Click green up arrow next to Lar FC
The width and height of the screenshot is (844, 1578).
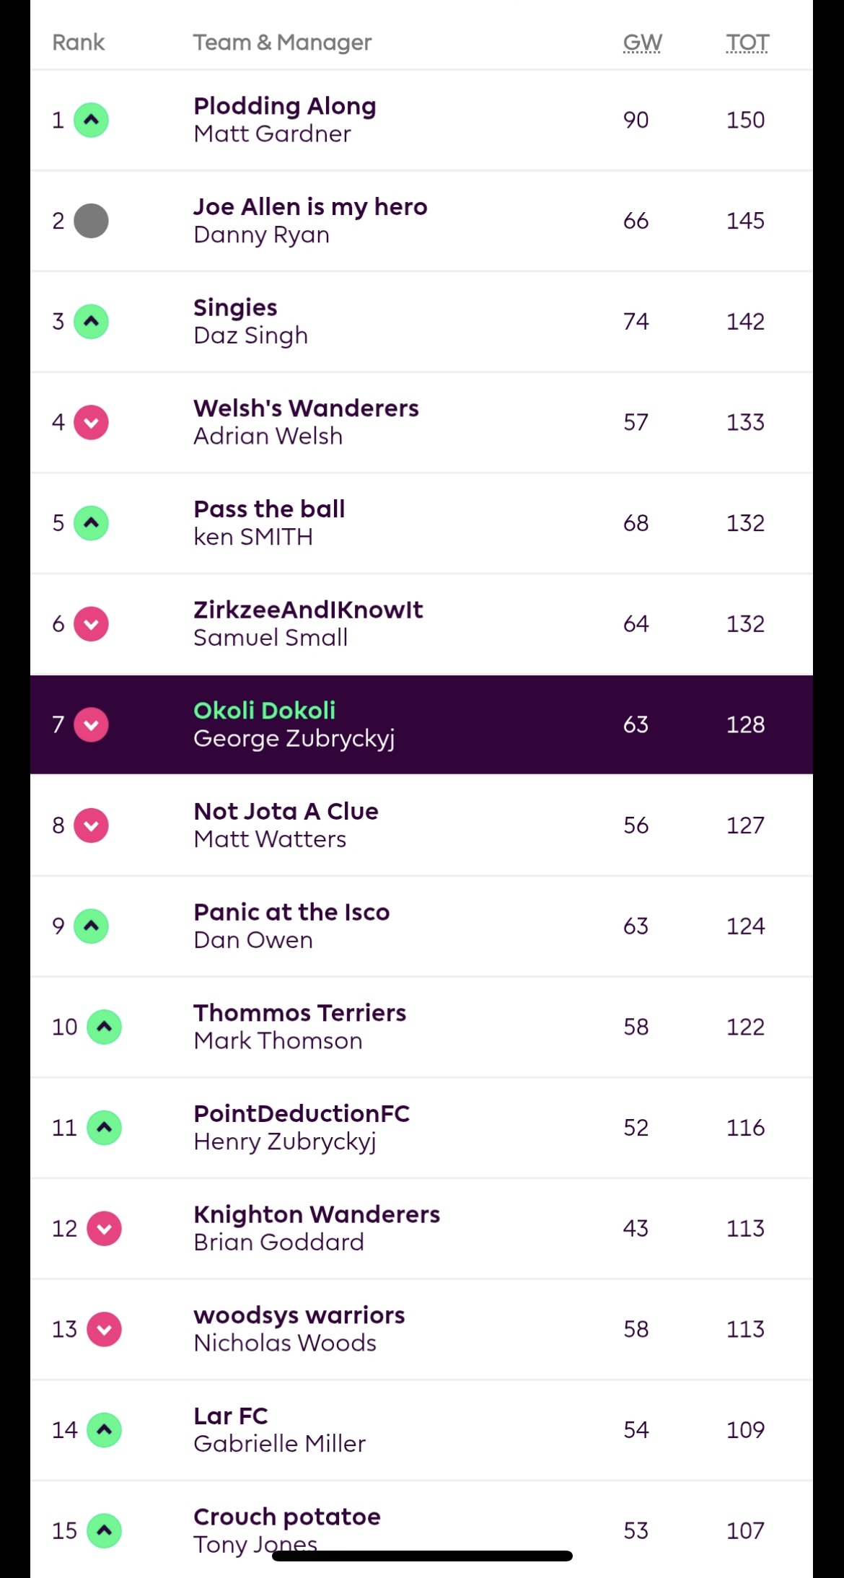105,1429
